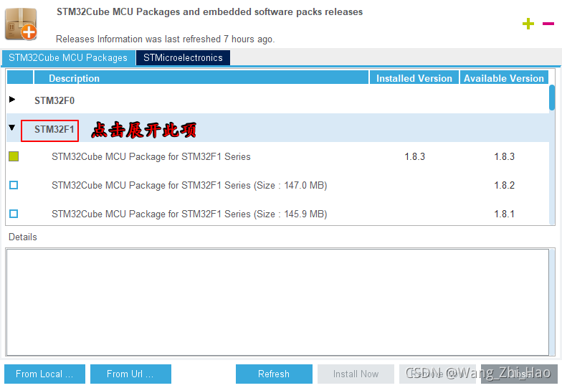Expand the STM32F0 tree arrow
Viewport: 562px width, 388px height.
[x=12, y=99]
